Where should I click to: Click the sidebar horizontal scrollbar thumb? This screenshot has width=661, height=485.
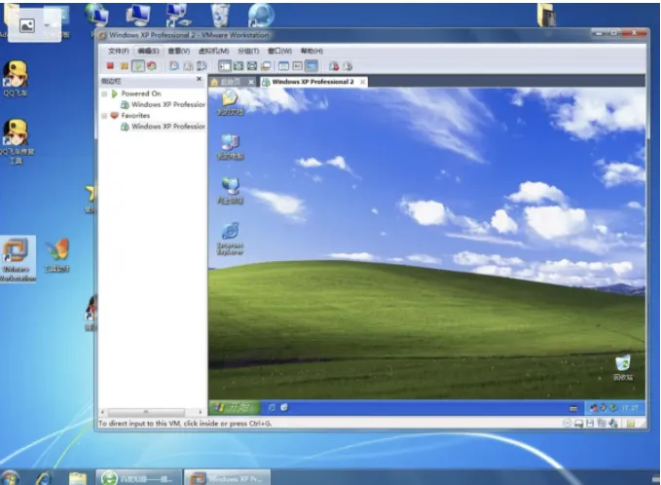[x=146, y=412]
